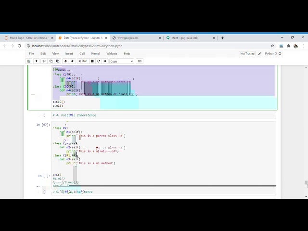Click the Not Trusted button
308x231 pixels.
pyautogui.click(x=247, y=53)
